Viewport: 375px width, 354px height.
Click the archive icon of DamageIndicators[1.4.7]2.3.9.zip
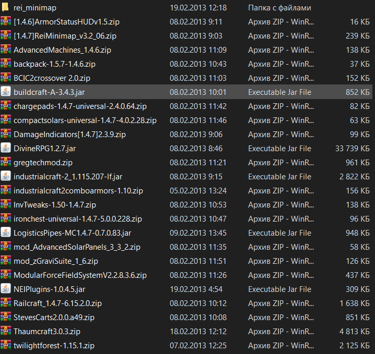[x=6, y=134]
